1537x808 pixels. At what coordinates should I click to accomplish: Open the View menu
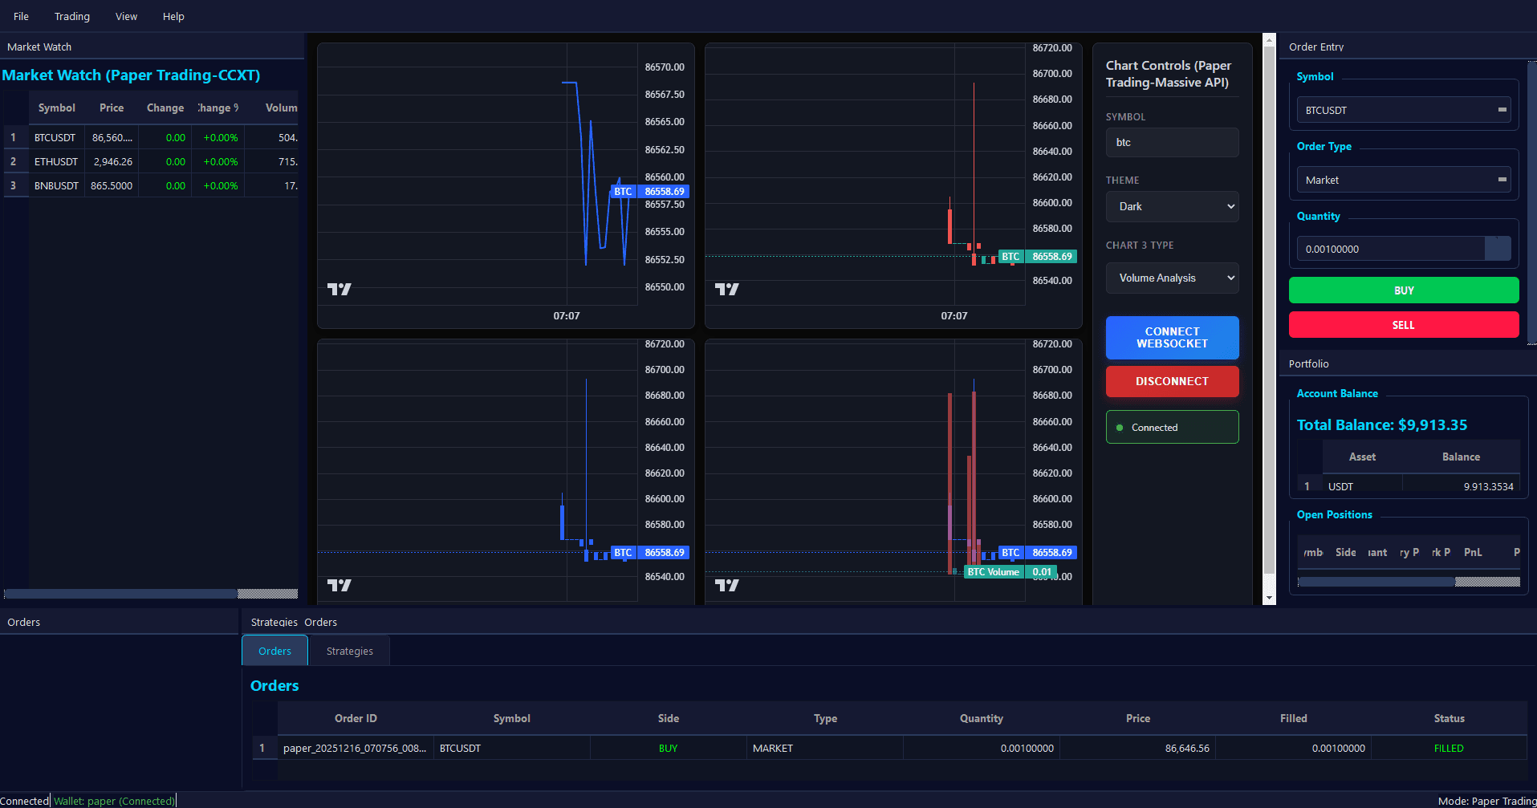click(x=126, y=16)
